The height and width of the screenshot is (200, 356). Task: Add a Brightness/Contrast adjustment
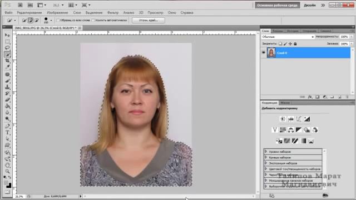(283, 119)
